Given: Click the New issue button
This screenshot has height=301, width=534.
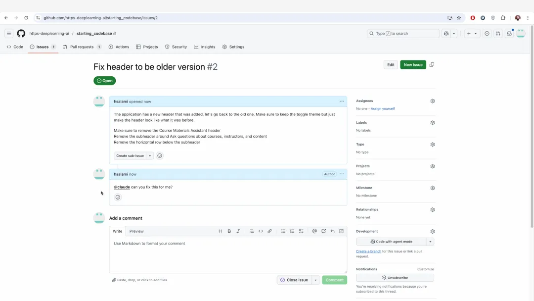Looking at the screenshot, I should (412, 64).
